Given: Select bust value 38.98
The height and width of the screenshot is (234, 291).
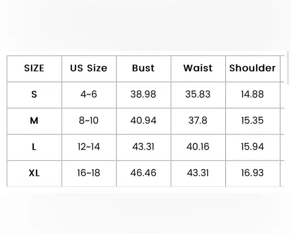Looking at the screenshot, I should (143, 94).
